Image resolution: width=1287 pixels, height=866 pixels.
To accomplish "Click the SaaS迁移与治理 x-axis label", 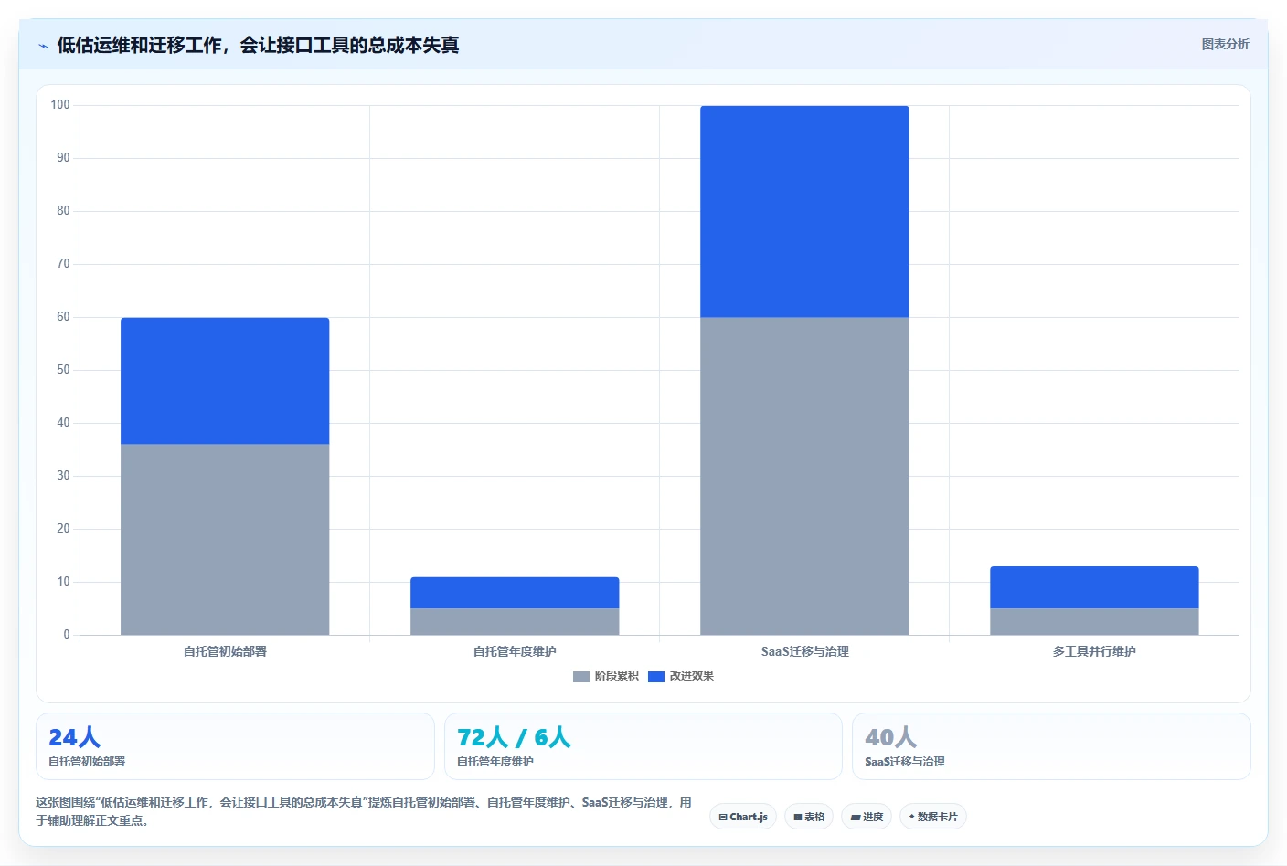I will coord(804,651).
